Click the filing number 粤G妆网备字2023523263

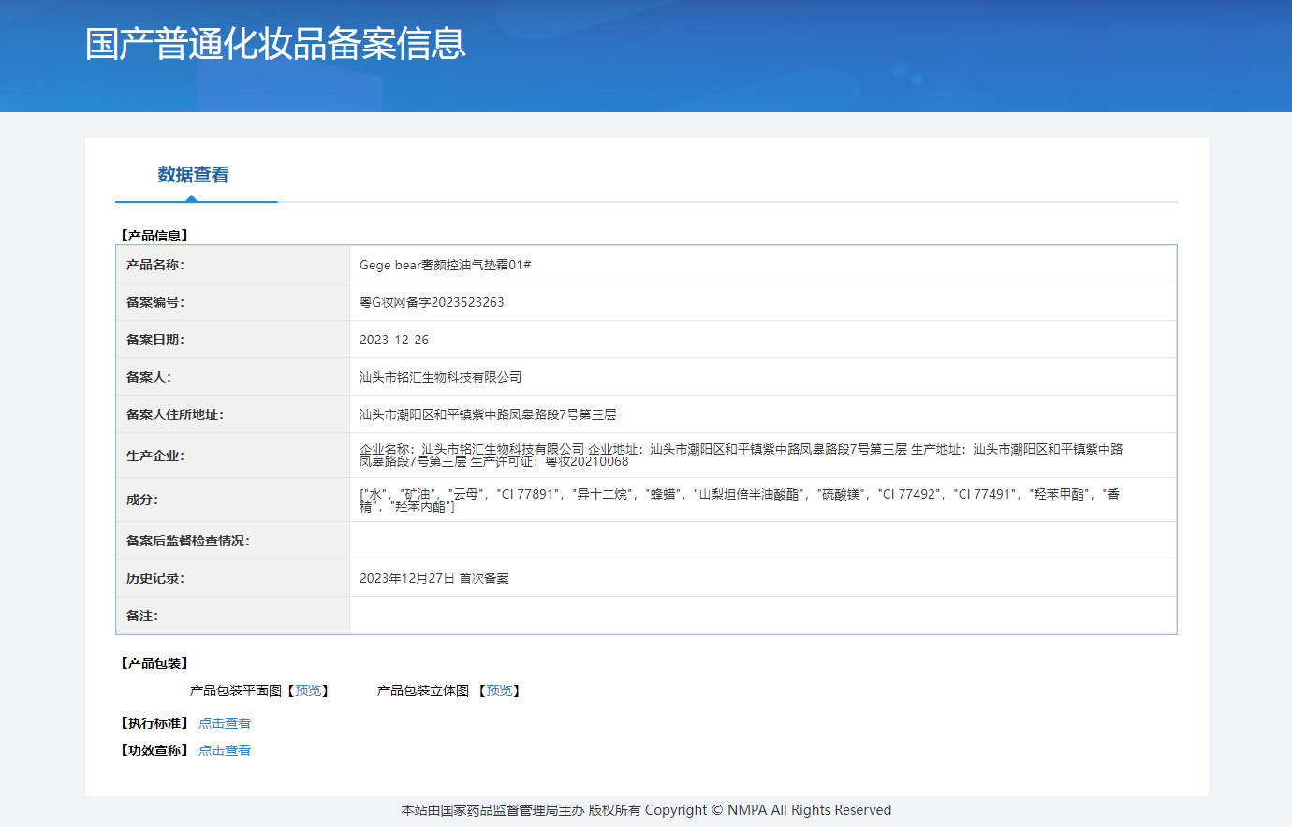(x=432, y=302)
